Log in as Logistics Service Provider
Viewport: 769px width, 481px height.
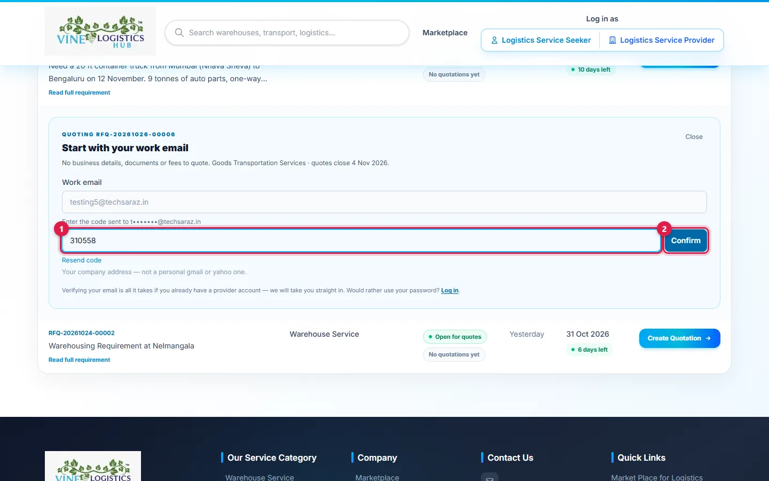[x=662, y=40]
